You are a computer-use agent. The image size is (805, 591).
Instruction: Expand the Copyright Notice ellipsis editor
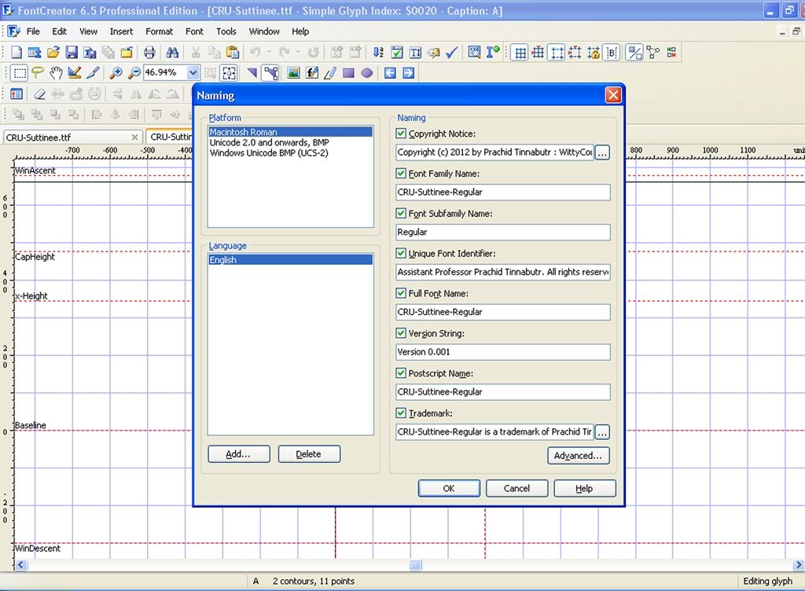pos(602,152)
